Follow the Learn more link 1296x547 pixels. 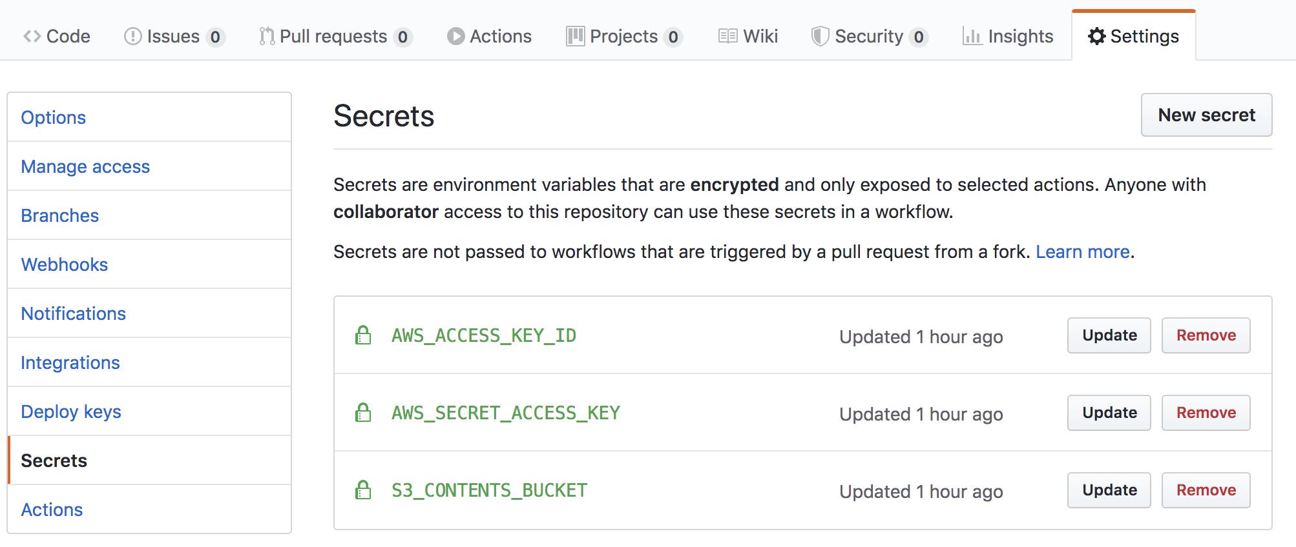click(x=1083, y=252)
